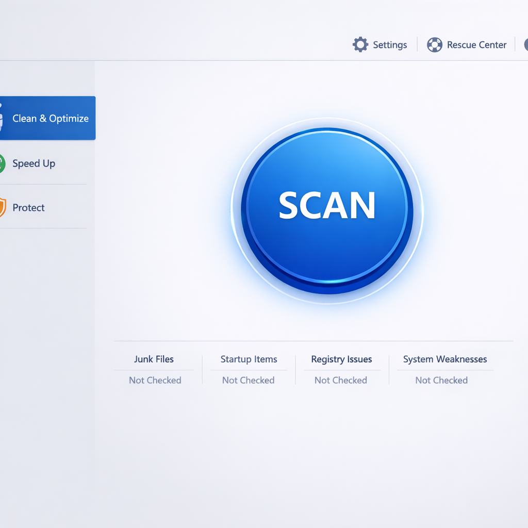The width and height of the screenshot is (528, 528).
Task: Start the big blue SCAN button
Action: (x=327, y=210)
